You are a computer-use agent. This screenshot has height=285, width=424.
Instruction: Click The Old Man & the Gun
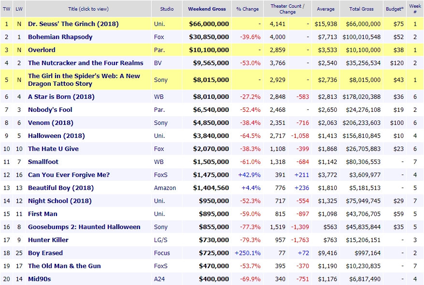[64, 266]
